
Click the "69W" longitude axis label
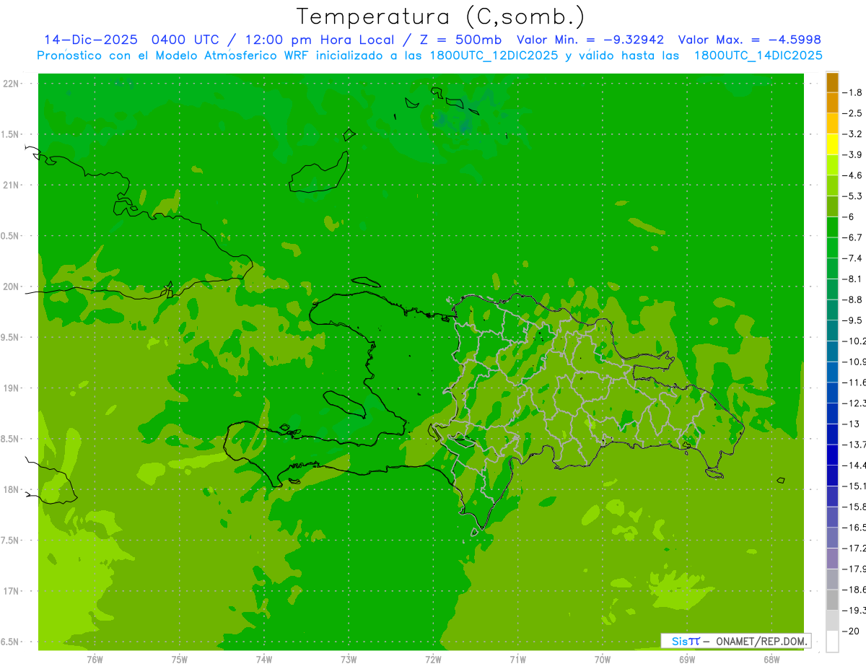[687, 660]
